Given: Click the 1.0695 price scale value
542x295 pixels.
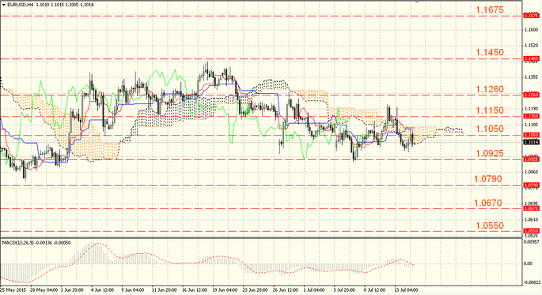Looking at the screenshot, I should [531, 204].
